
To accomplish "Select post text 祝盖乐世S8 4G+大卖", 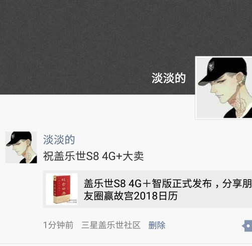I will pos(93,156).
